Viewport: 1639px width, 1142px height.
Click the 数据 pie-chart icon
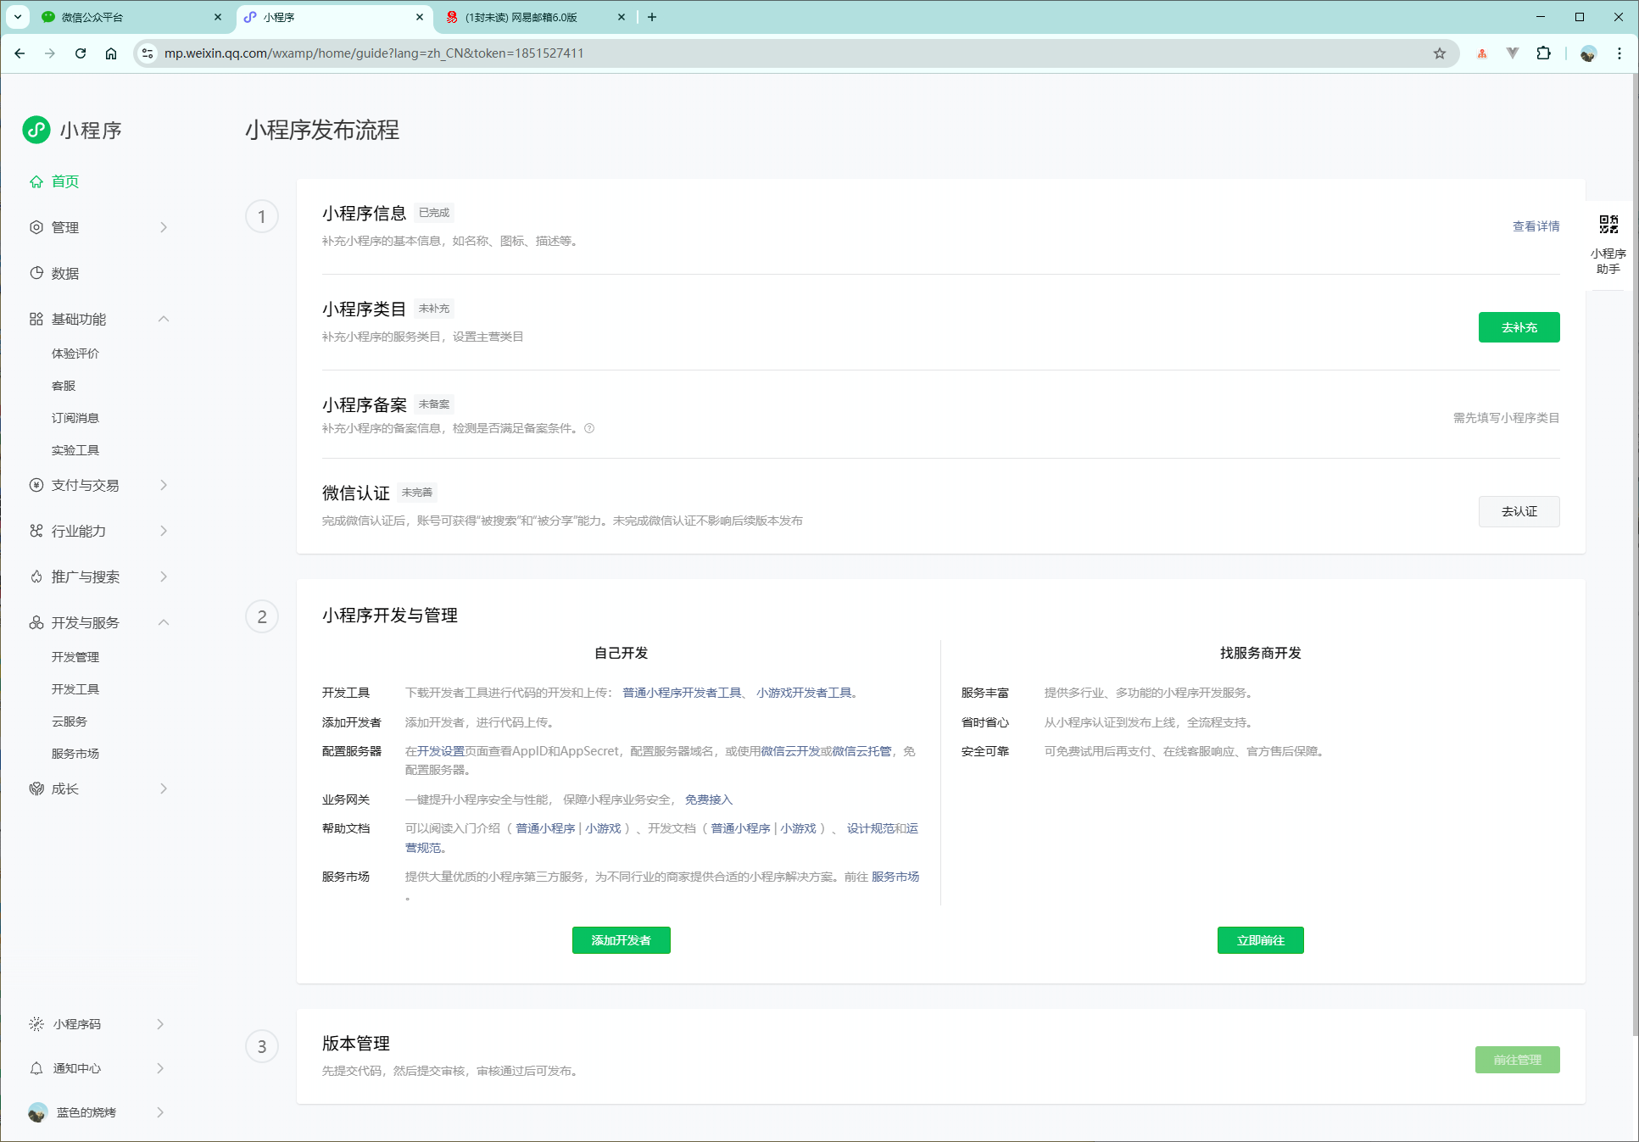tap(36, 273)
